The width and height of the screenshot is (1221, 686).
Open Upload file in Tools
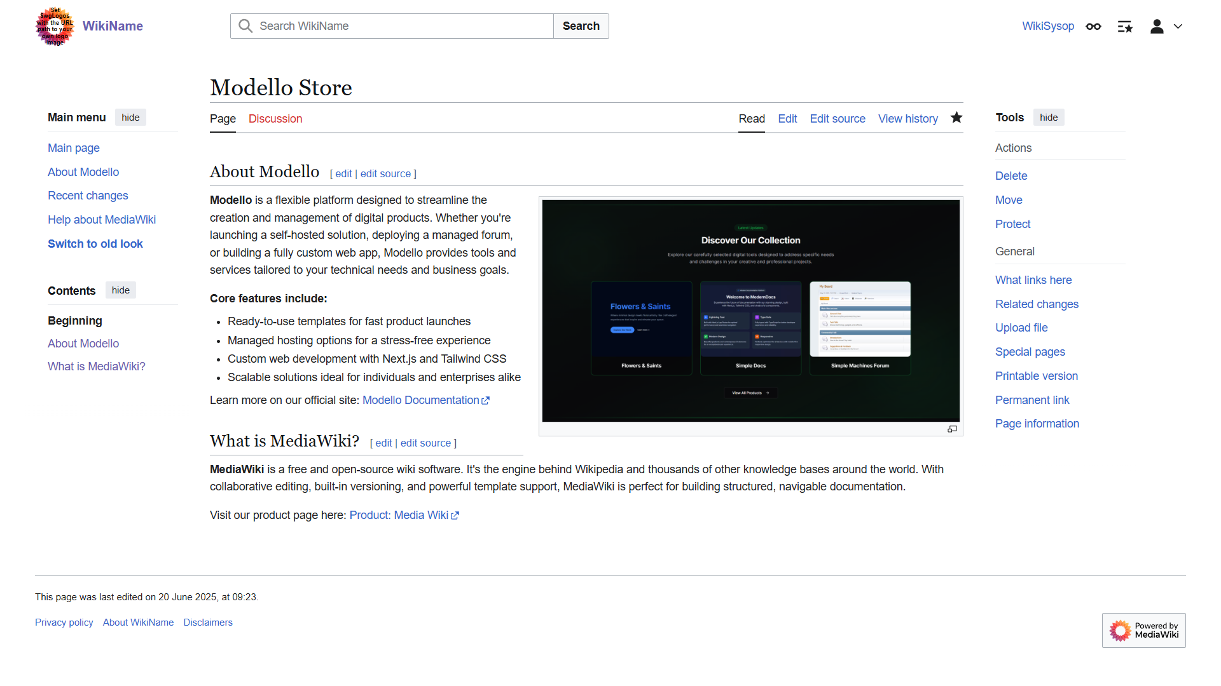point(1021,328)
